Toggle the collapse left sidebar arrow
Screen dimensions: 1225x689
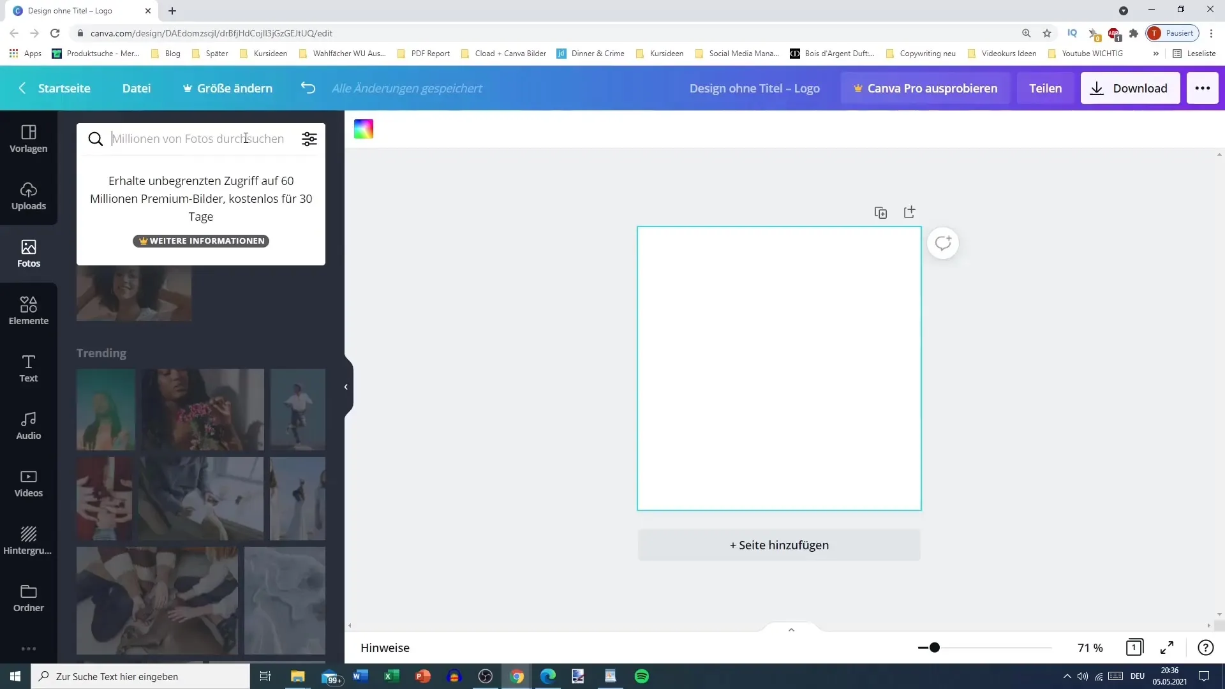[x=346, y=386]
